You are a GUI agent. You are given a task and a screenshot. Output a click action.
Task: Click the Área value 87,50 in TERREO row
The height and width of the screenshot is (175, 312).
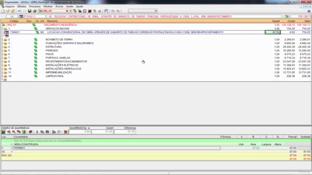pos(256,148)
